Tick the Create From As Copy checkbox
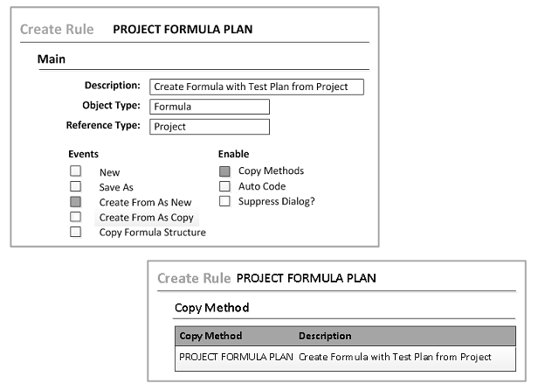Image resolution: width=545 pixels, height=390 pixels. click(x=76, y=216)
